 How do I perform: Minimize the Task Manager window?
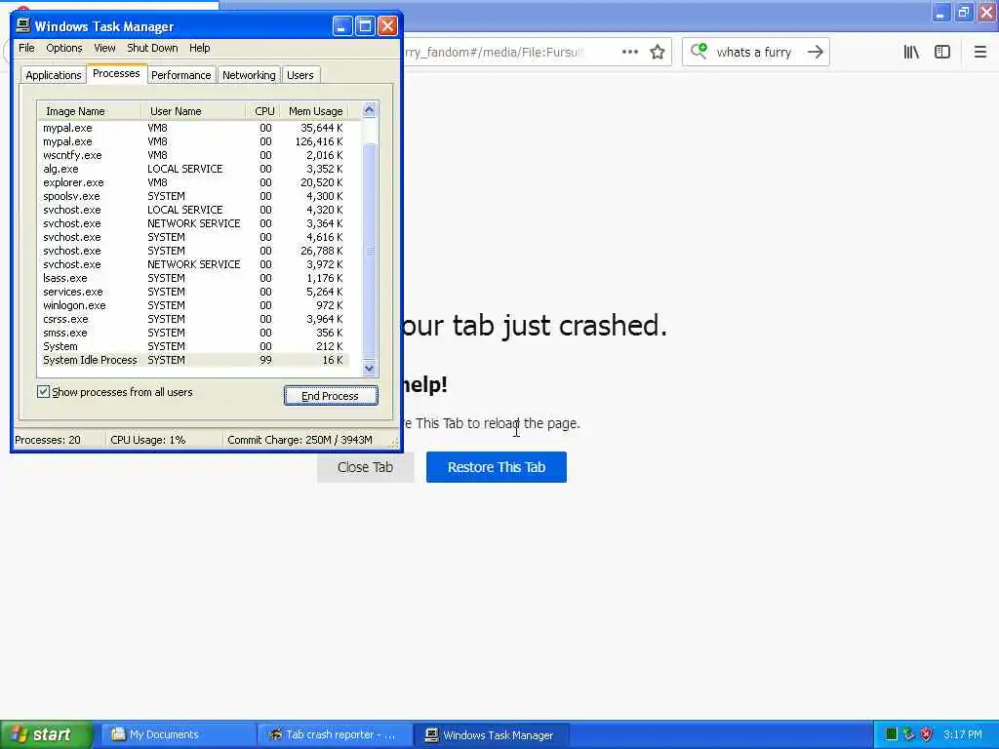pyautogui.click(x=342, y=26)
